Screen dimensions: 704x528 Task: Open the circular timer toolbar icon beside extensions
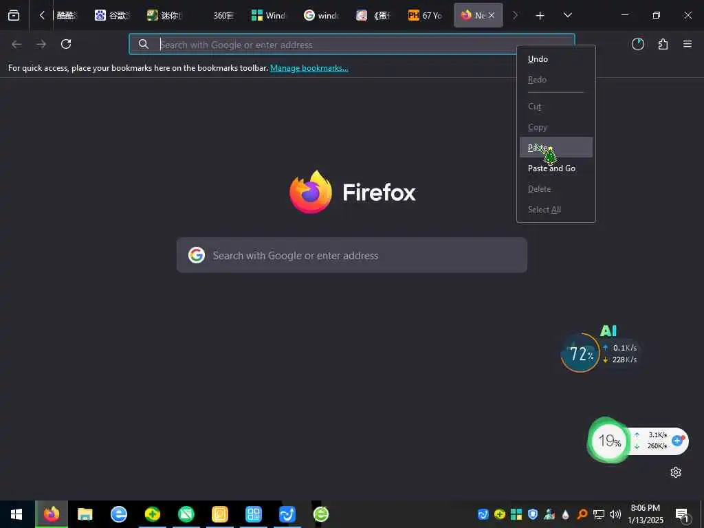coord(638,44)
